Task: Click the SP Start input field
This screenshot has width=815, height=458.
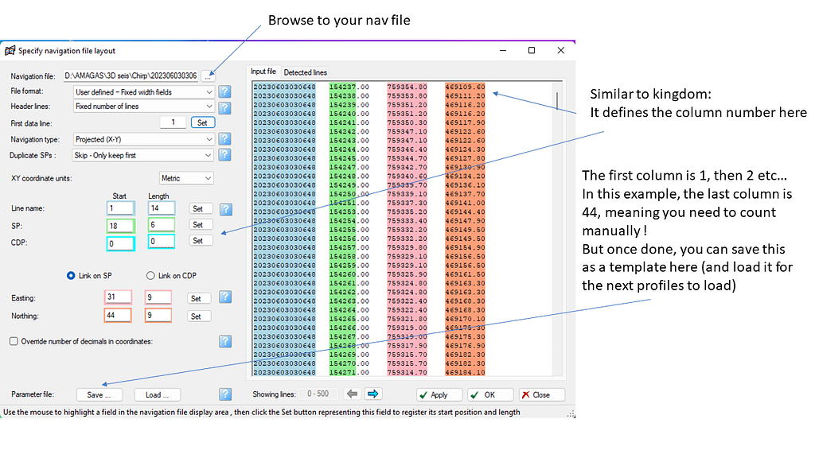Action: [x=122, y=225]
